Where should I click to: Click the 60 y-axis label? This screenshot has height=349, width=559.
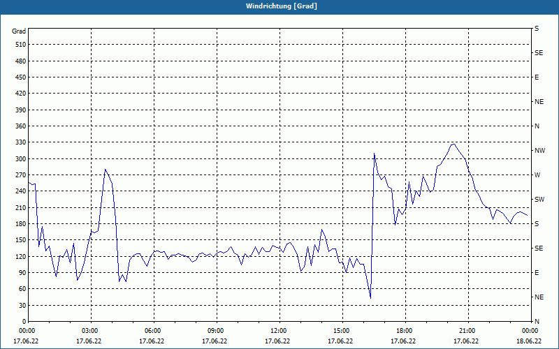pos(22,289)
